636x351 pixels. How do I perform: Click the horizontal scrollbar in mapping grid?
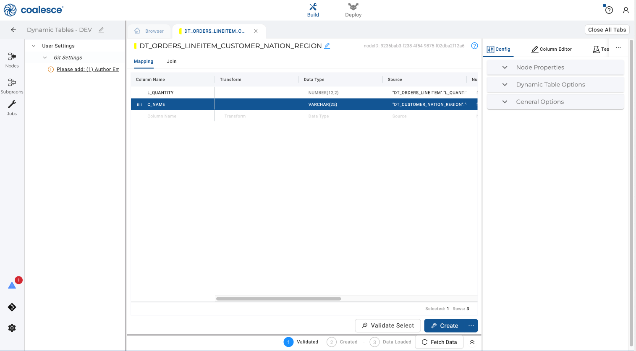pos(278,299)
